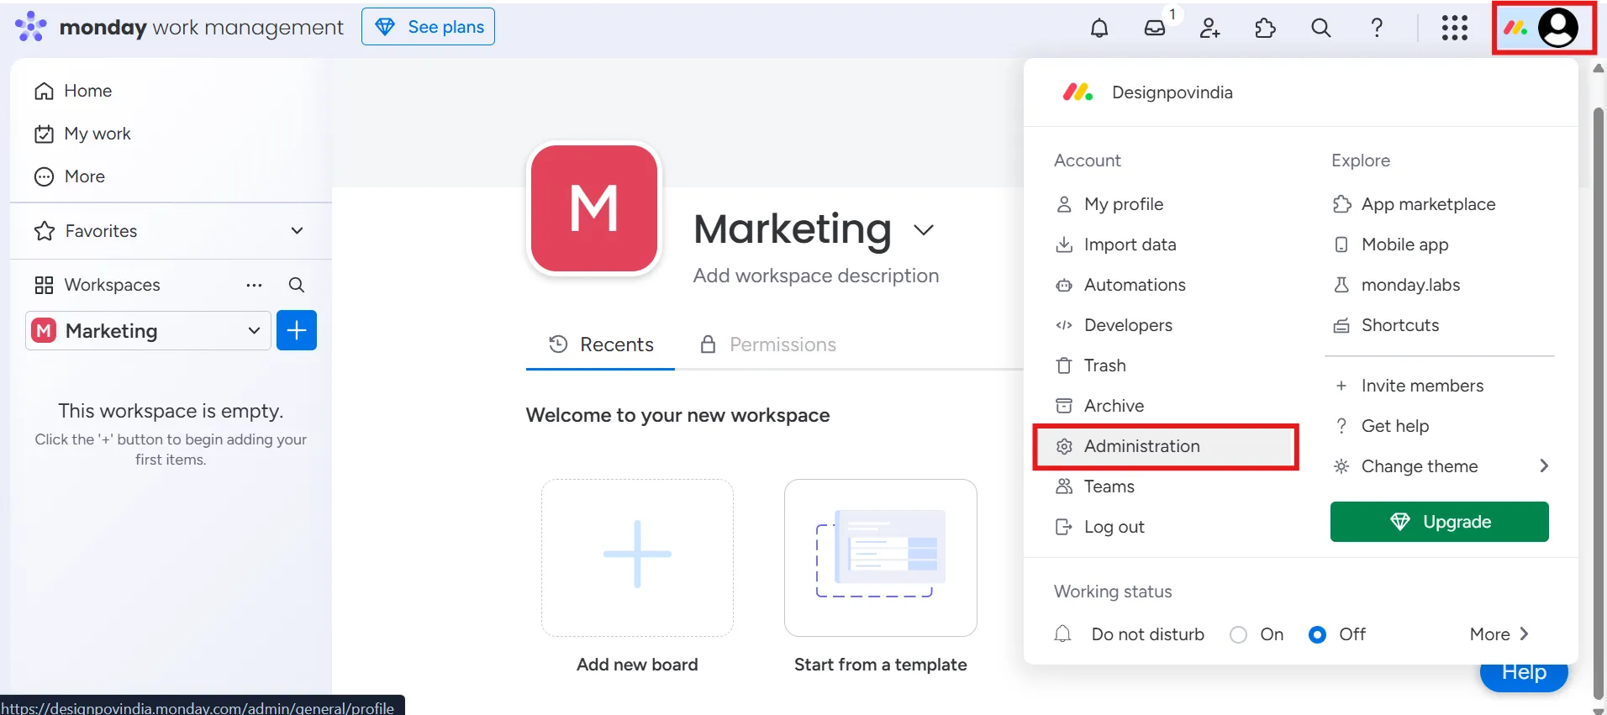Screen dimensions: 1607x715
Task: Switch to the Permissions tab
Action: [767, 344]
